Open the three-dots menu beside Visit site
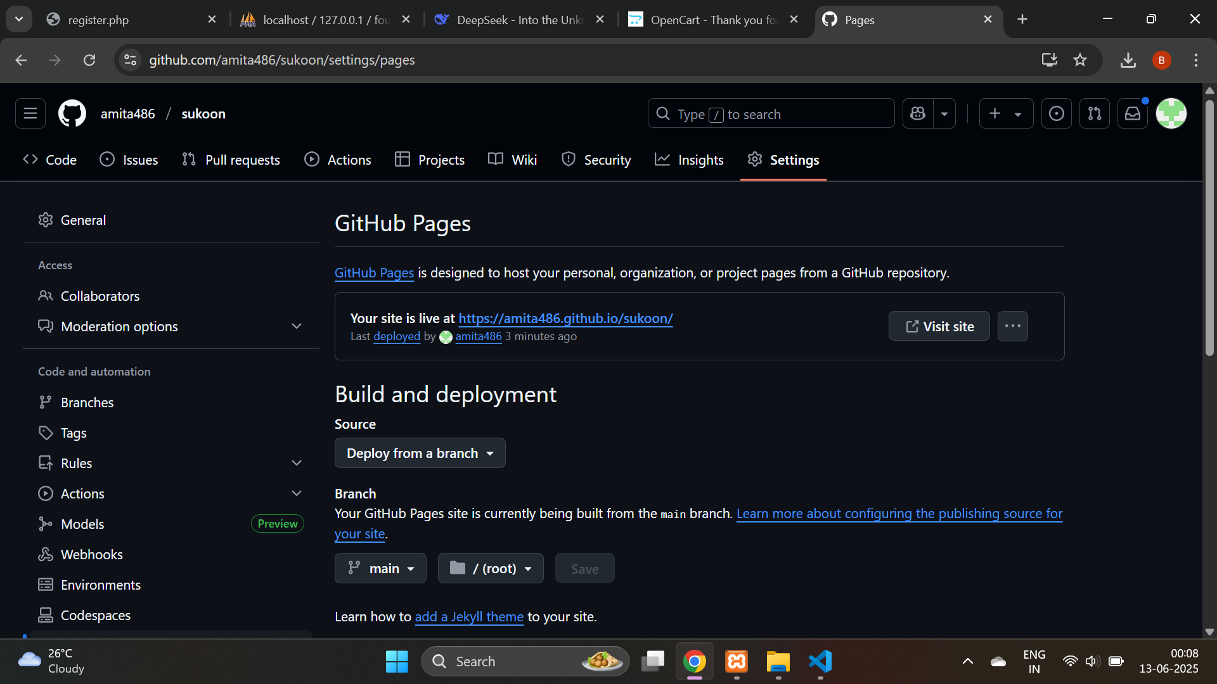 [x=1012, y=326]
